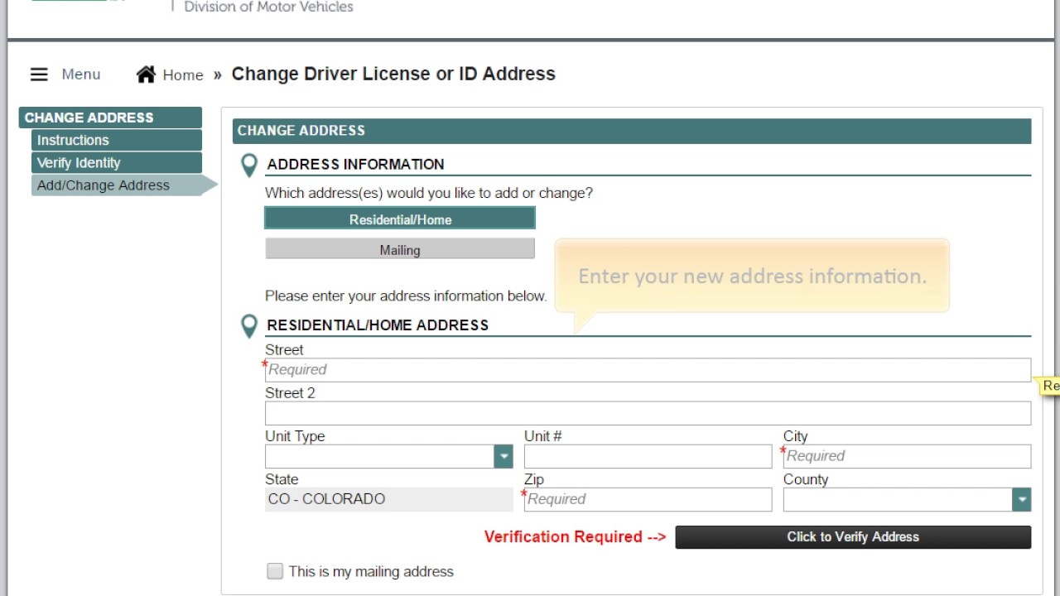Click the Zip code field
Screen dimensions: 1060x596
648,499
